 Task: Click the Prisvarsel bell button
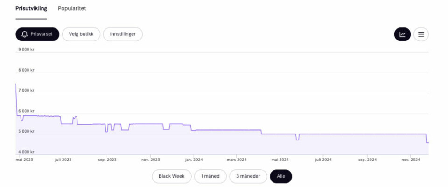tap(37, 34)
